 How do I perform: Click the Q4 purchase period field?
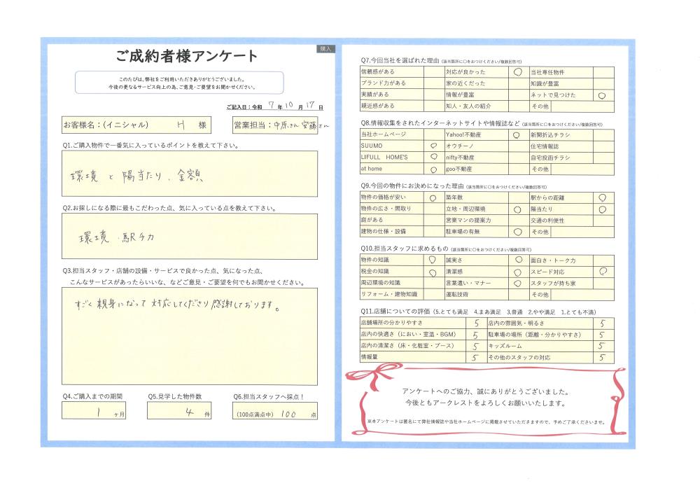[95, 413]
